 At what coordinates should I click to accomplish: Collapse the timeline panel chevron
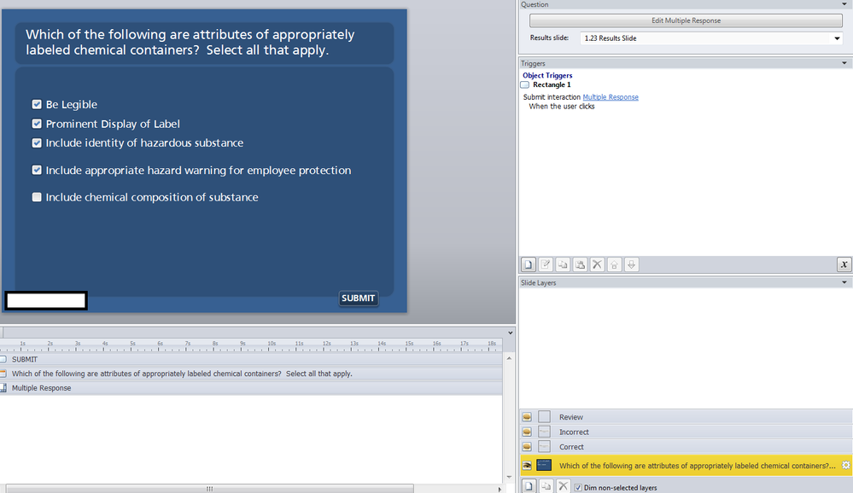coord(510,333)
